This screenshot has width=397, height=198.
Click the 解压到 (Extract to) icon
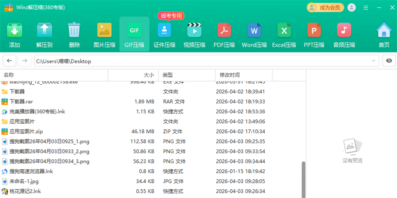point(44,34)
